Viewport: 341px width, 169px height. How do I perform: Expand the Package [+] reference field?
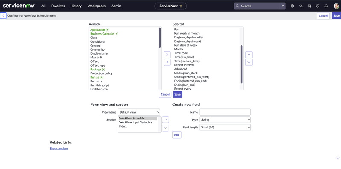click(98, 69)
